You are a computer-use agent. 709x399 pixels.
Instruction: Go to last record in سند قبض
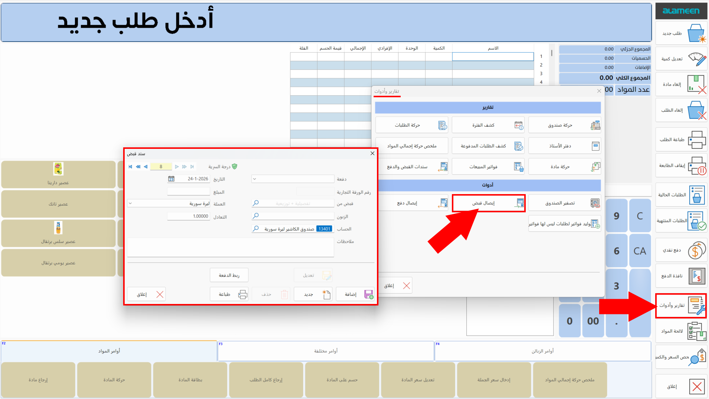point(192,167)
